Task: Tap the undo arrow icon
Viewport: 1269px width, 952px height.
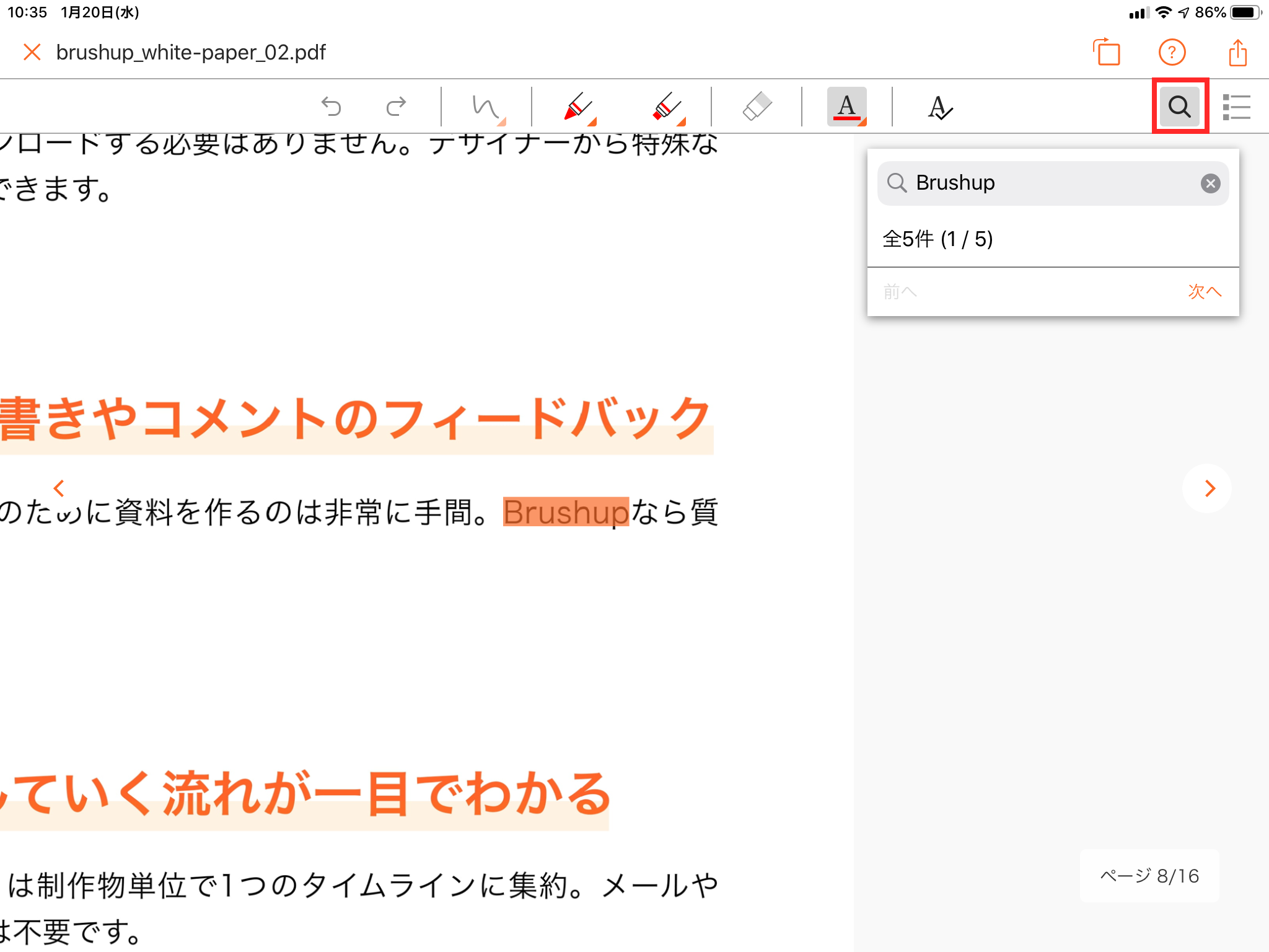Action: pos(332,107)
